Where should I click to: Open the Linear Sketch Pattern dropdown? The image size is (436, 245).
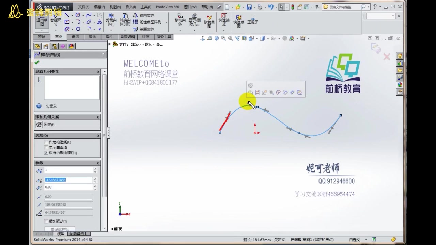click(x=166, y=22)
